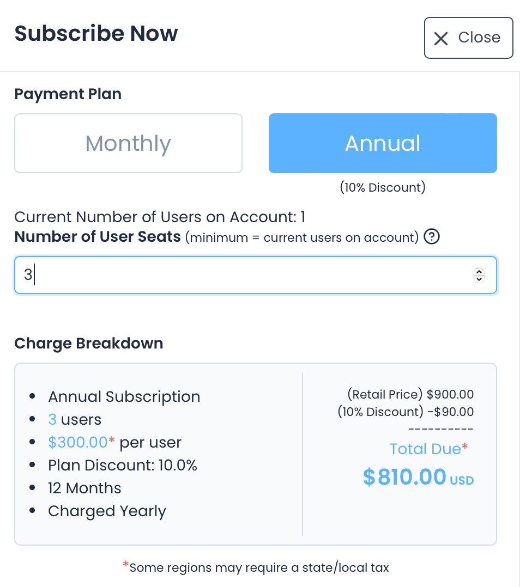Open the user seats help tooltip
Image resolution: width=520 pixels, height=587 pixels.
tap(431, 237)
